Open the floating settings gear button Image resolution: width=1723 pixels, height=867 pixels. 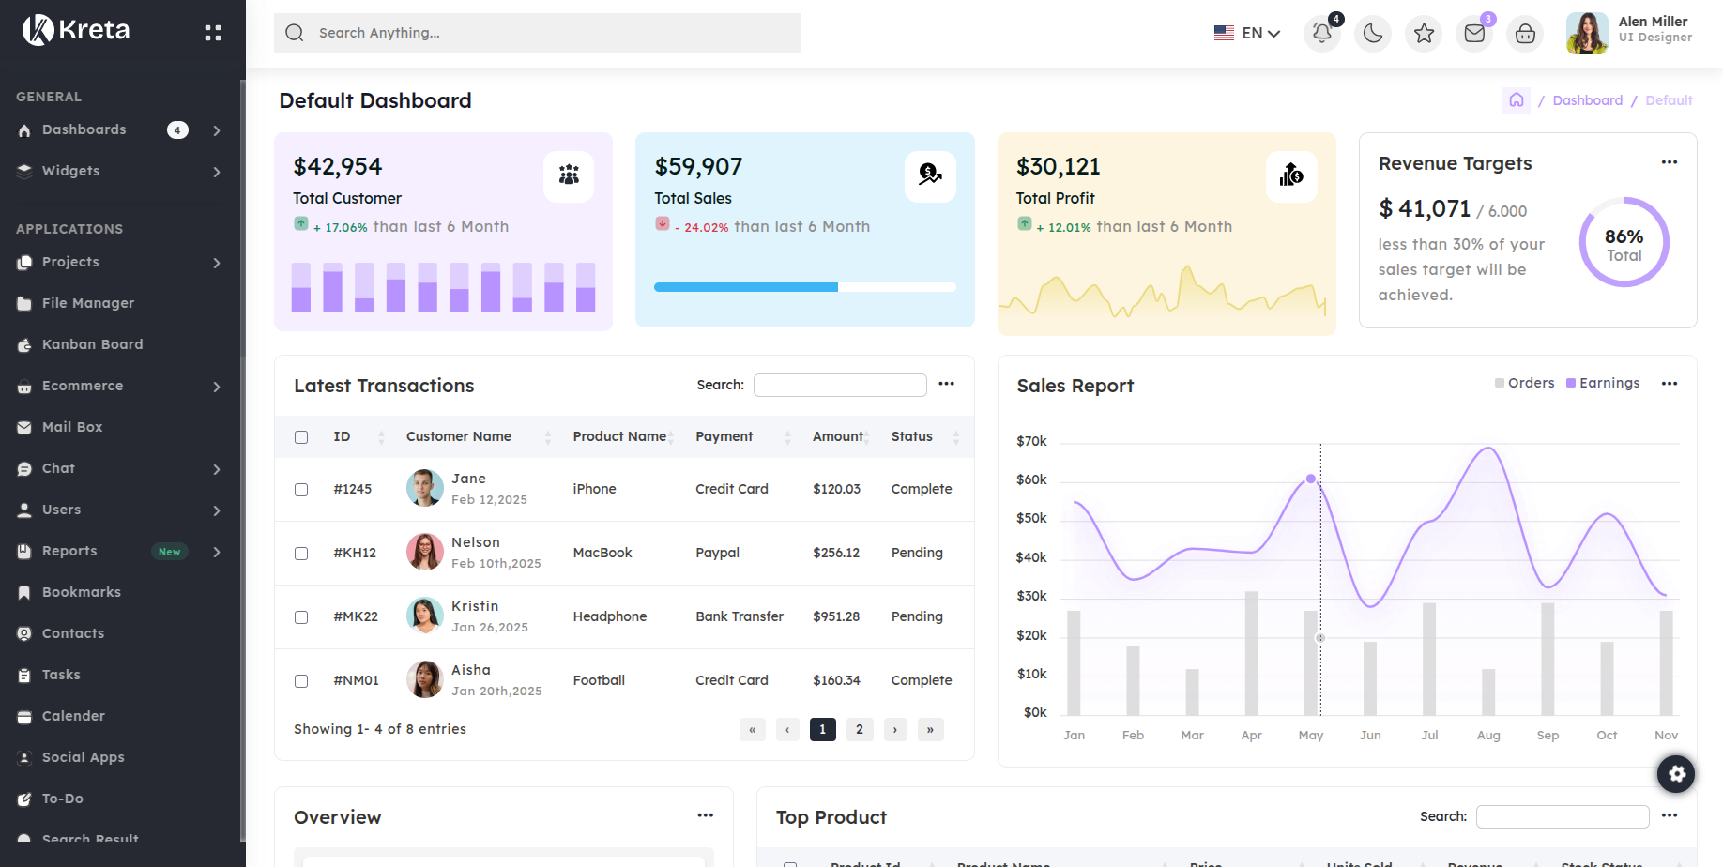[1676, 774]
